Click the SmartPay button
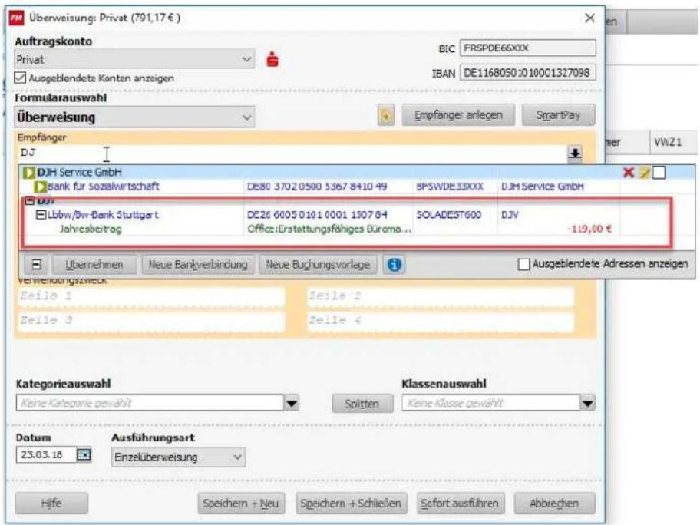The image size is (700, 525). point(558,115)
